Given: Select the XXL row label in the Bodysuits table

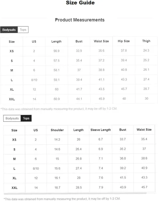Looking at the screenshot, I should (12, 99).
